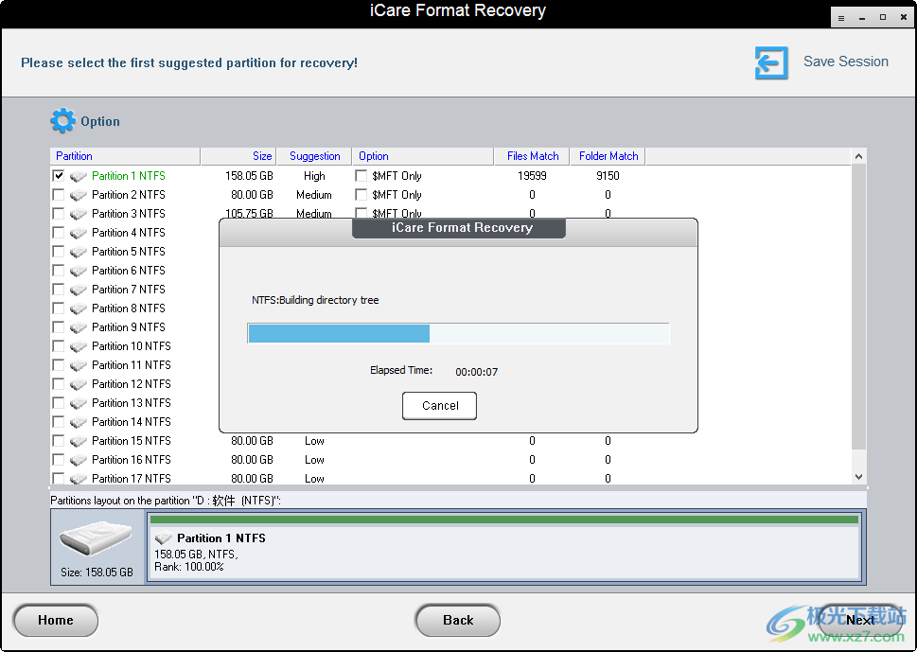Sort by the Files Match column header
This screenshot has height=652, width=917.
pyautogui.click(x=532, y=156)
